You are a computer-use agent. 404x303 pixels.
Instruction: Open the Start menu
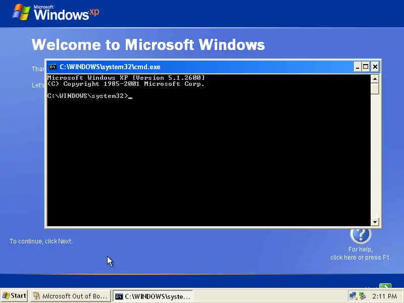[x=14, y=296]
